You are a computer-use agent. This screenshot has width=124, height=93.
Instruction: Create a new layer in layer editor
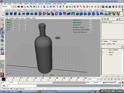click(122, 47)
